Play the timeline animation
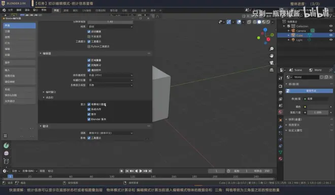The image size is (335, 195). pos(141,171)
